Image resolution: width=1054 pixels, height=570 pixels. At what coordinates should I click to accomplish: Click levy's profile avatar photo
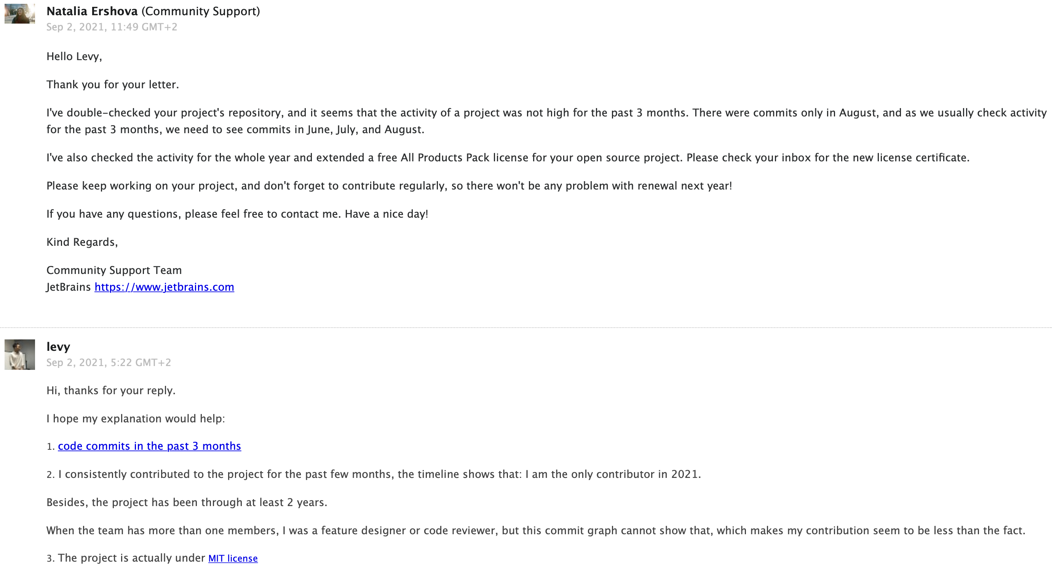(20, 355)
